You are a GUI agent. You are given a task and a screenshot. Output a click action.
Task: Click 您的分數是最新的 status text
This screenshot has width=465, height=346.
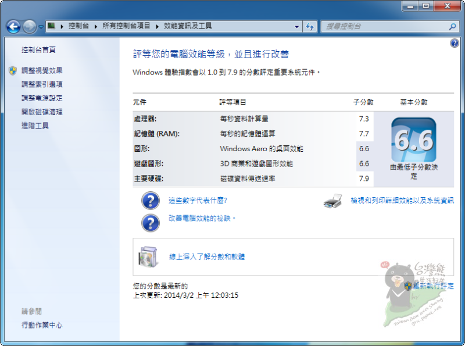(x=160, y=286)
